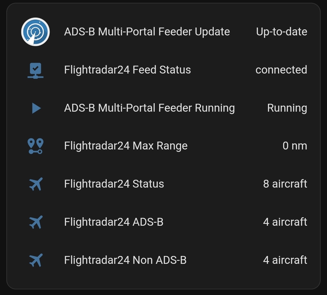Open the ADS-B Multi-Portal Feeder Running entity
The width and height of the screenshot is (327, 295).
coord(149,108)
